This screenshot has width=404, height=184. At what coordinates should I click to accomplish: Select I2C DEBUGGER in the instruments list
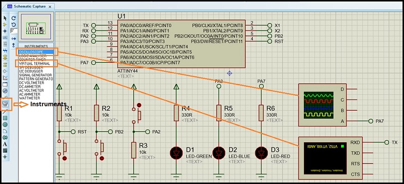31,71
